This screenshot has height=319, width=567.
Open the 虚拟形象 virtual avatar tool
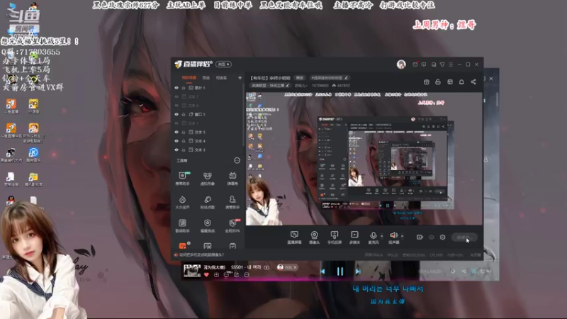[207, 179]
